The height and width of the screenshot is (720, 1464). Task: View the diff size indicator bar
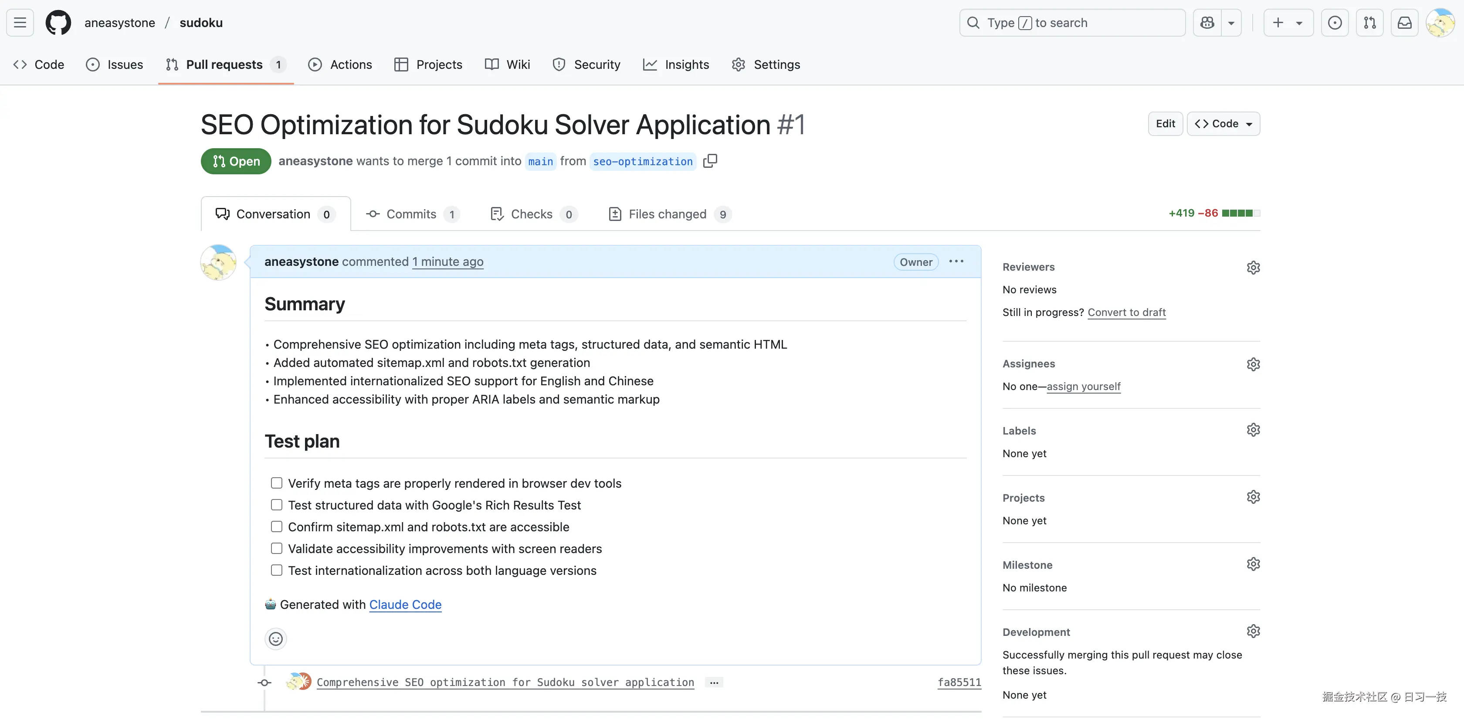[x=1241, y=213]
